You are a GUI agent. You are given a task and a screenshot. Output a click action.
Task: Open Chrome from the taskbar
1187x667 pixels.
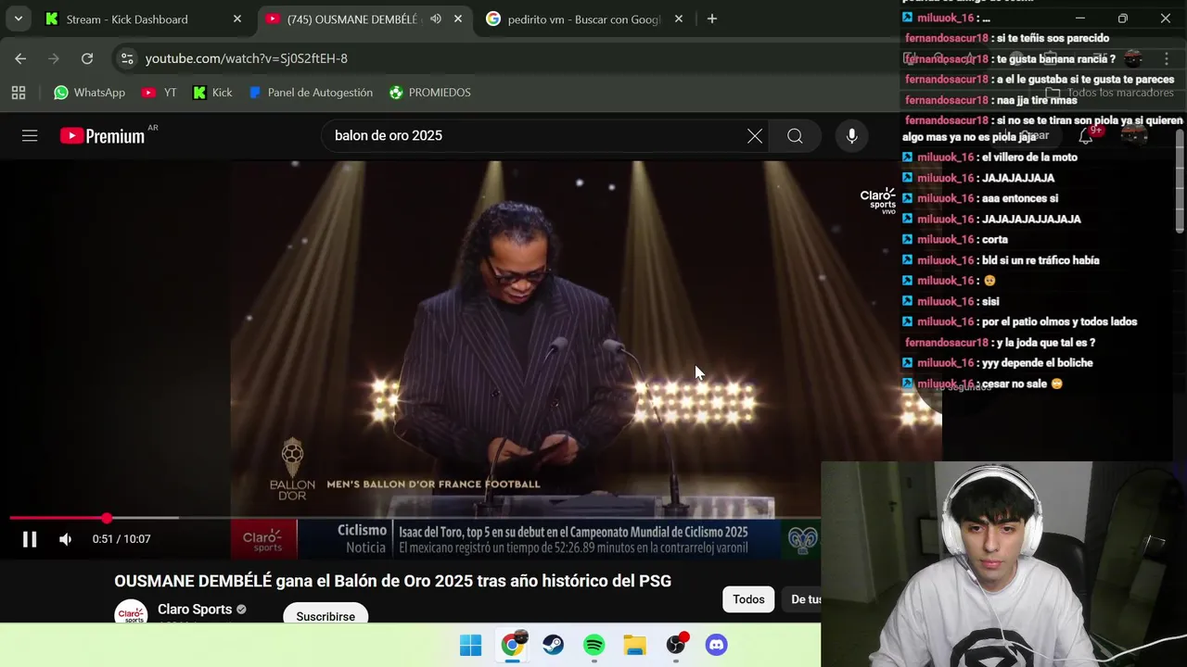point(512,645)
